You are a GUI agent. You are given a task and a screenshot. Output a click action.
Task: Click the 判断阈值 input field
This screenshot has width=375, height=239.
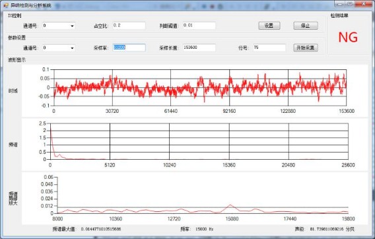pyautogui.click(x=199, y=25)
